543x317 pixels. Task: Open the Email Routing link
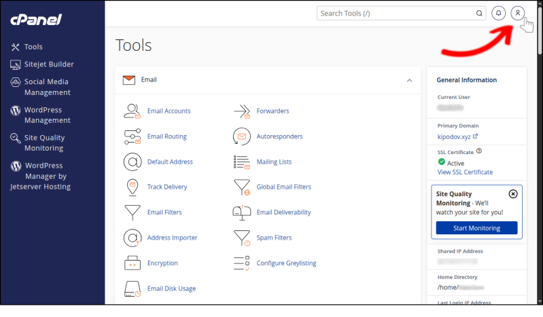(x=167, y=136)
